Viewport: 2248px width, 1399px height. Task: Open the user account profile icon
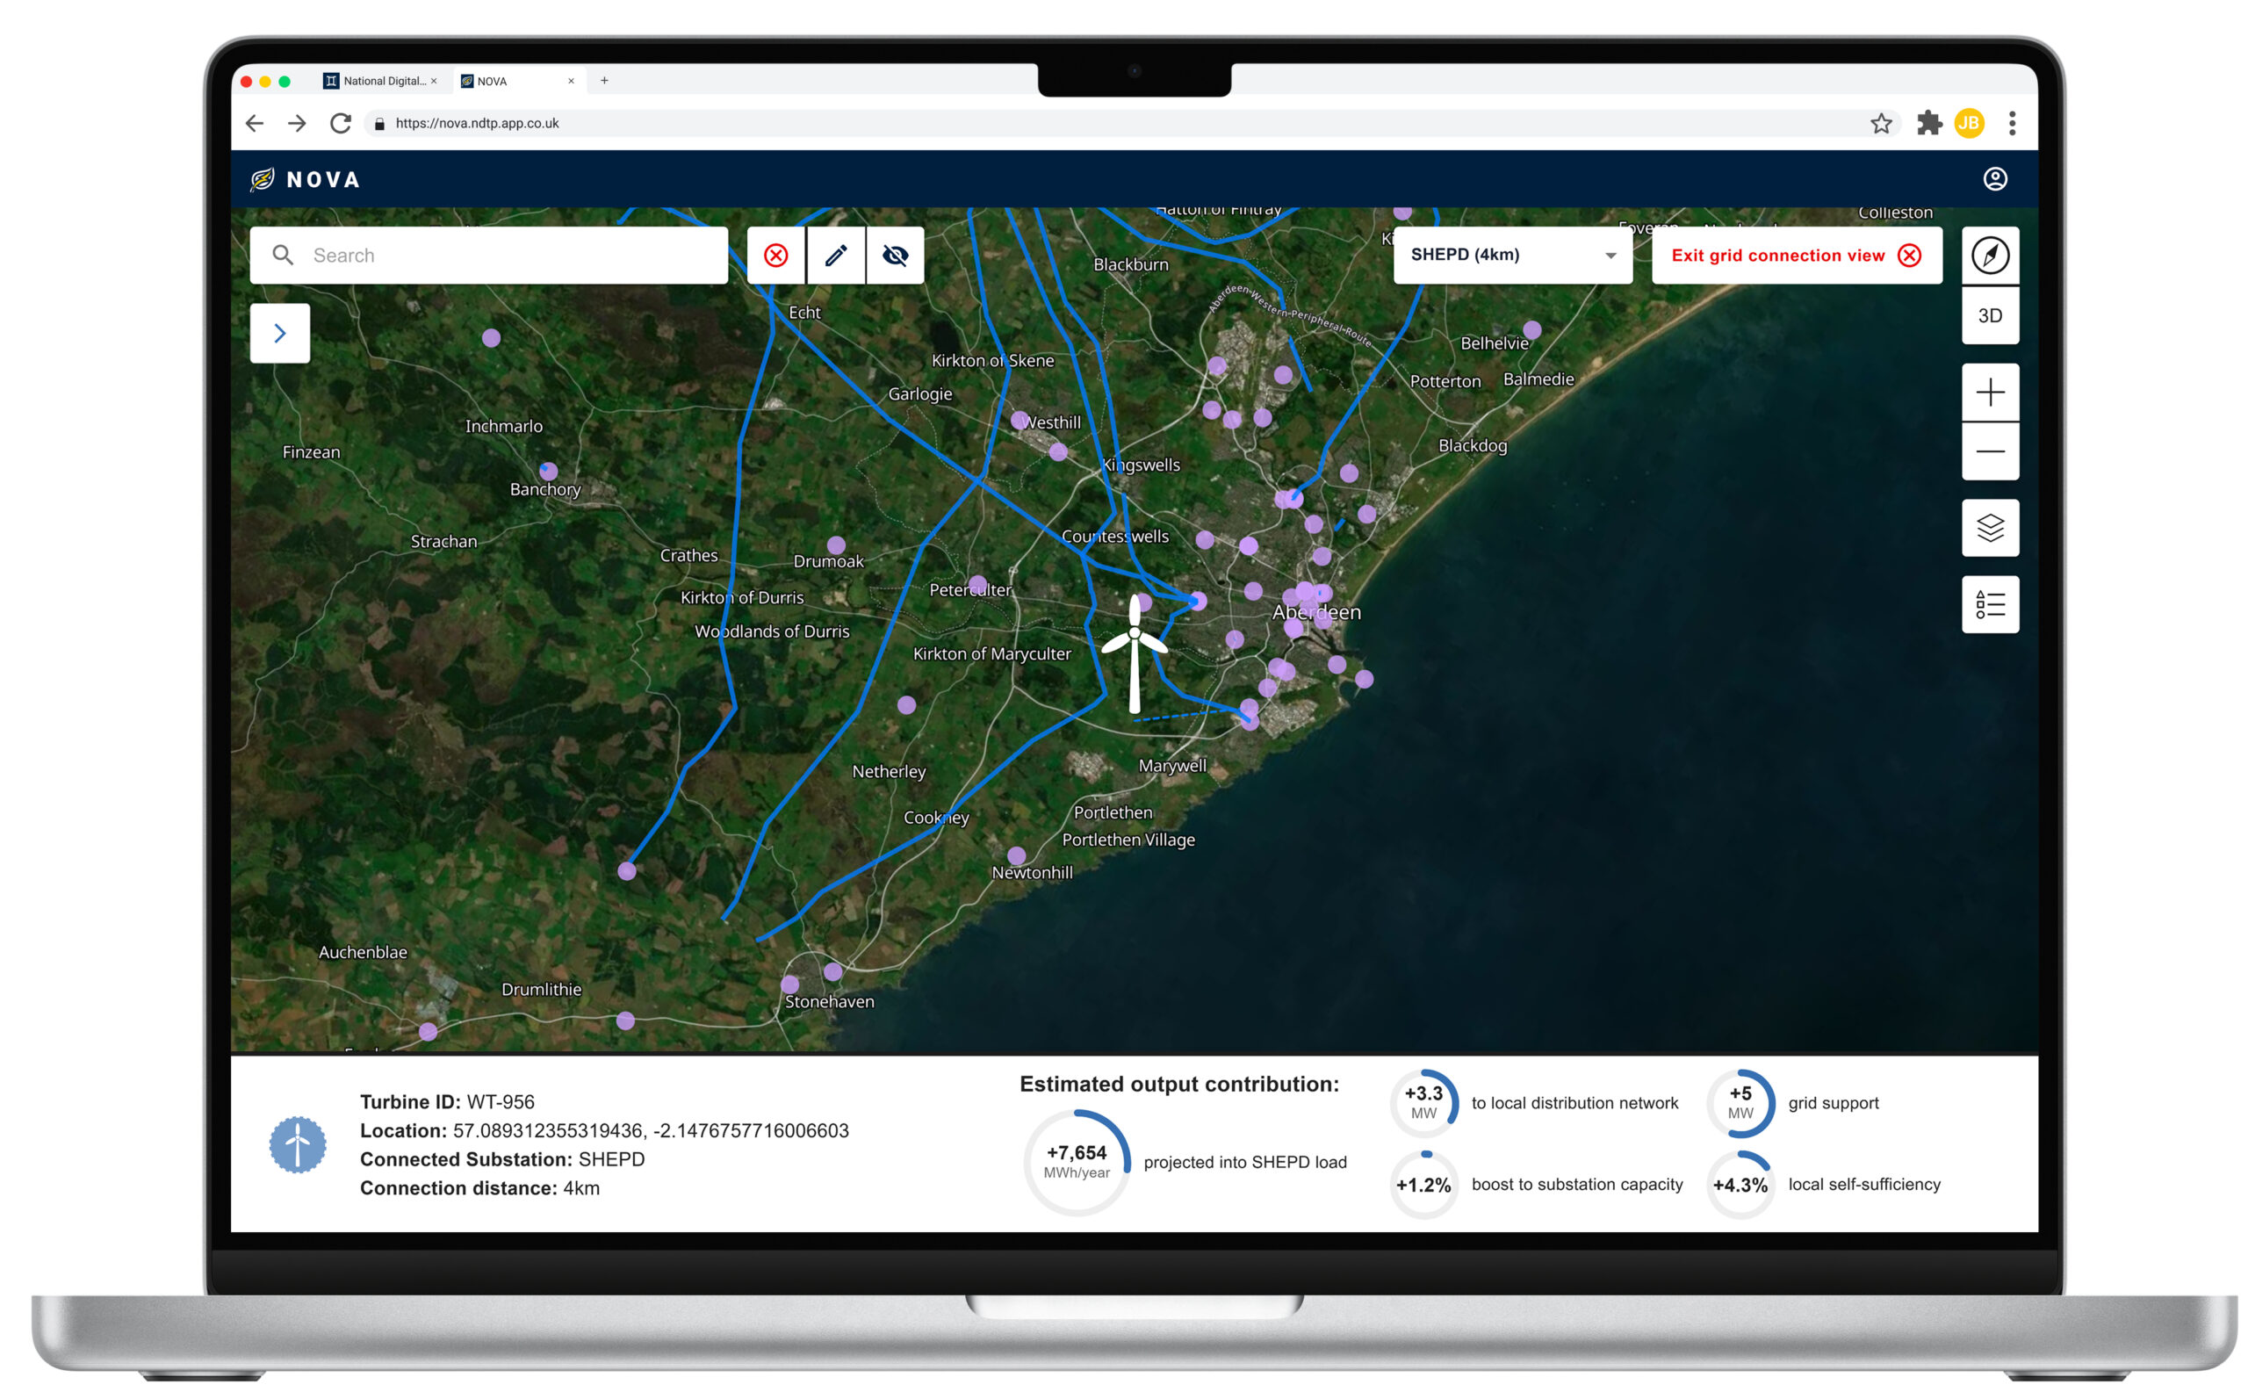tap(1994, 178)
